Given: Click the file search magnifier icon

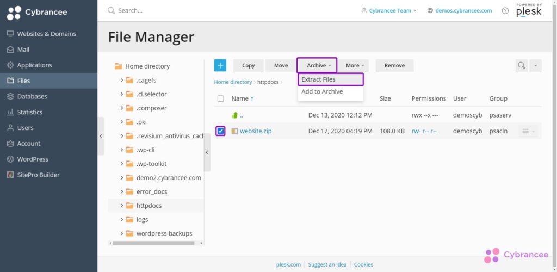Looking at the screenshot, I should pyautogui.click(x=522, y=65).
